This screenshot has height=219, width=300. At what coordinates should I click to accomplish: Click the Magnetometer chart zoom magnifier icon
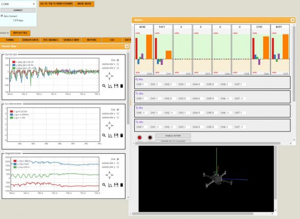(104, 185)
